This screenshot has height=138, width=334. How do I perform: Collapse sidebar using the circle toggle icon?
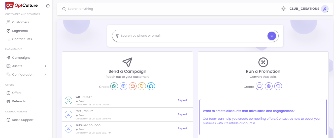point(48,6)
